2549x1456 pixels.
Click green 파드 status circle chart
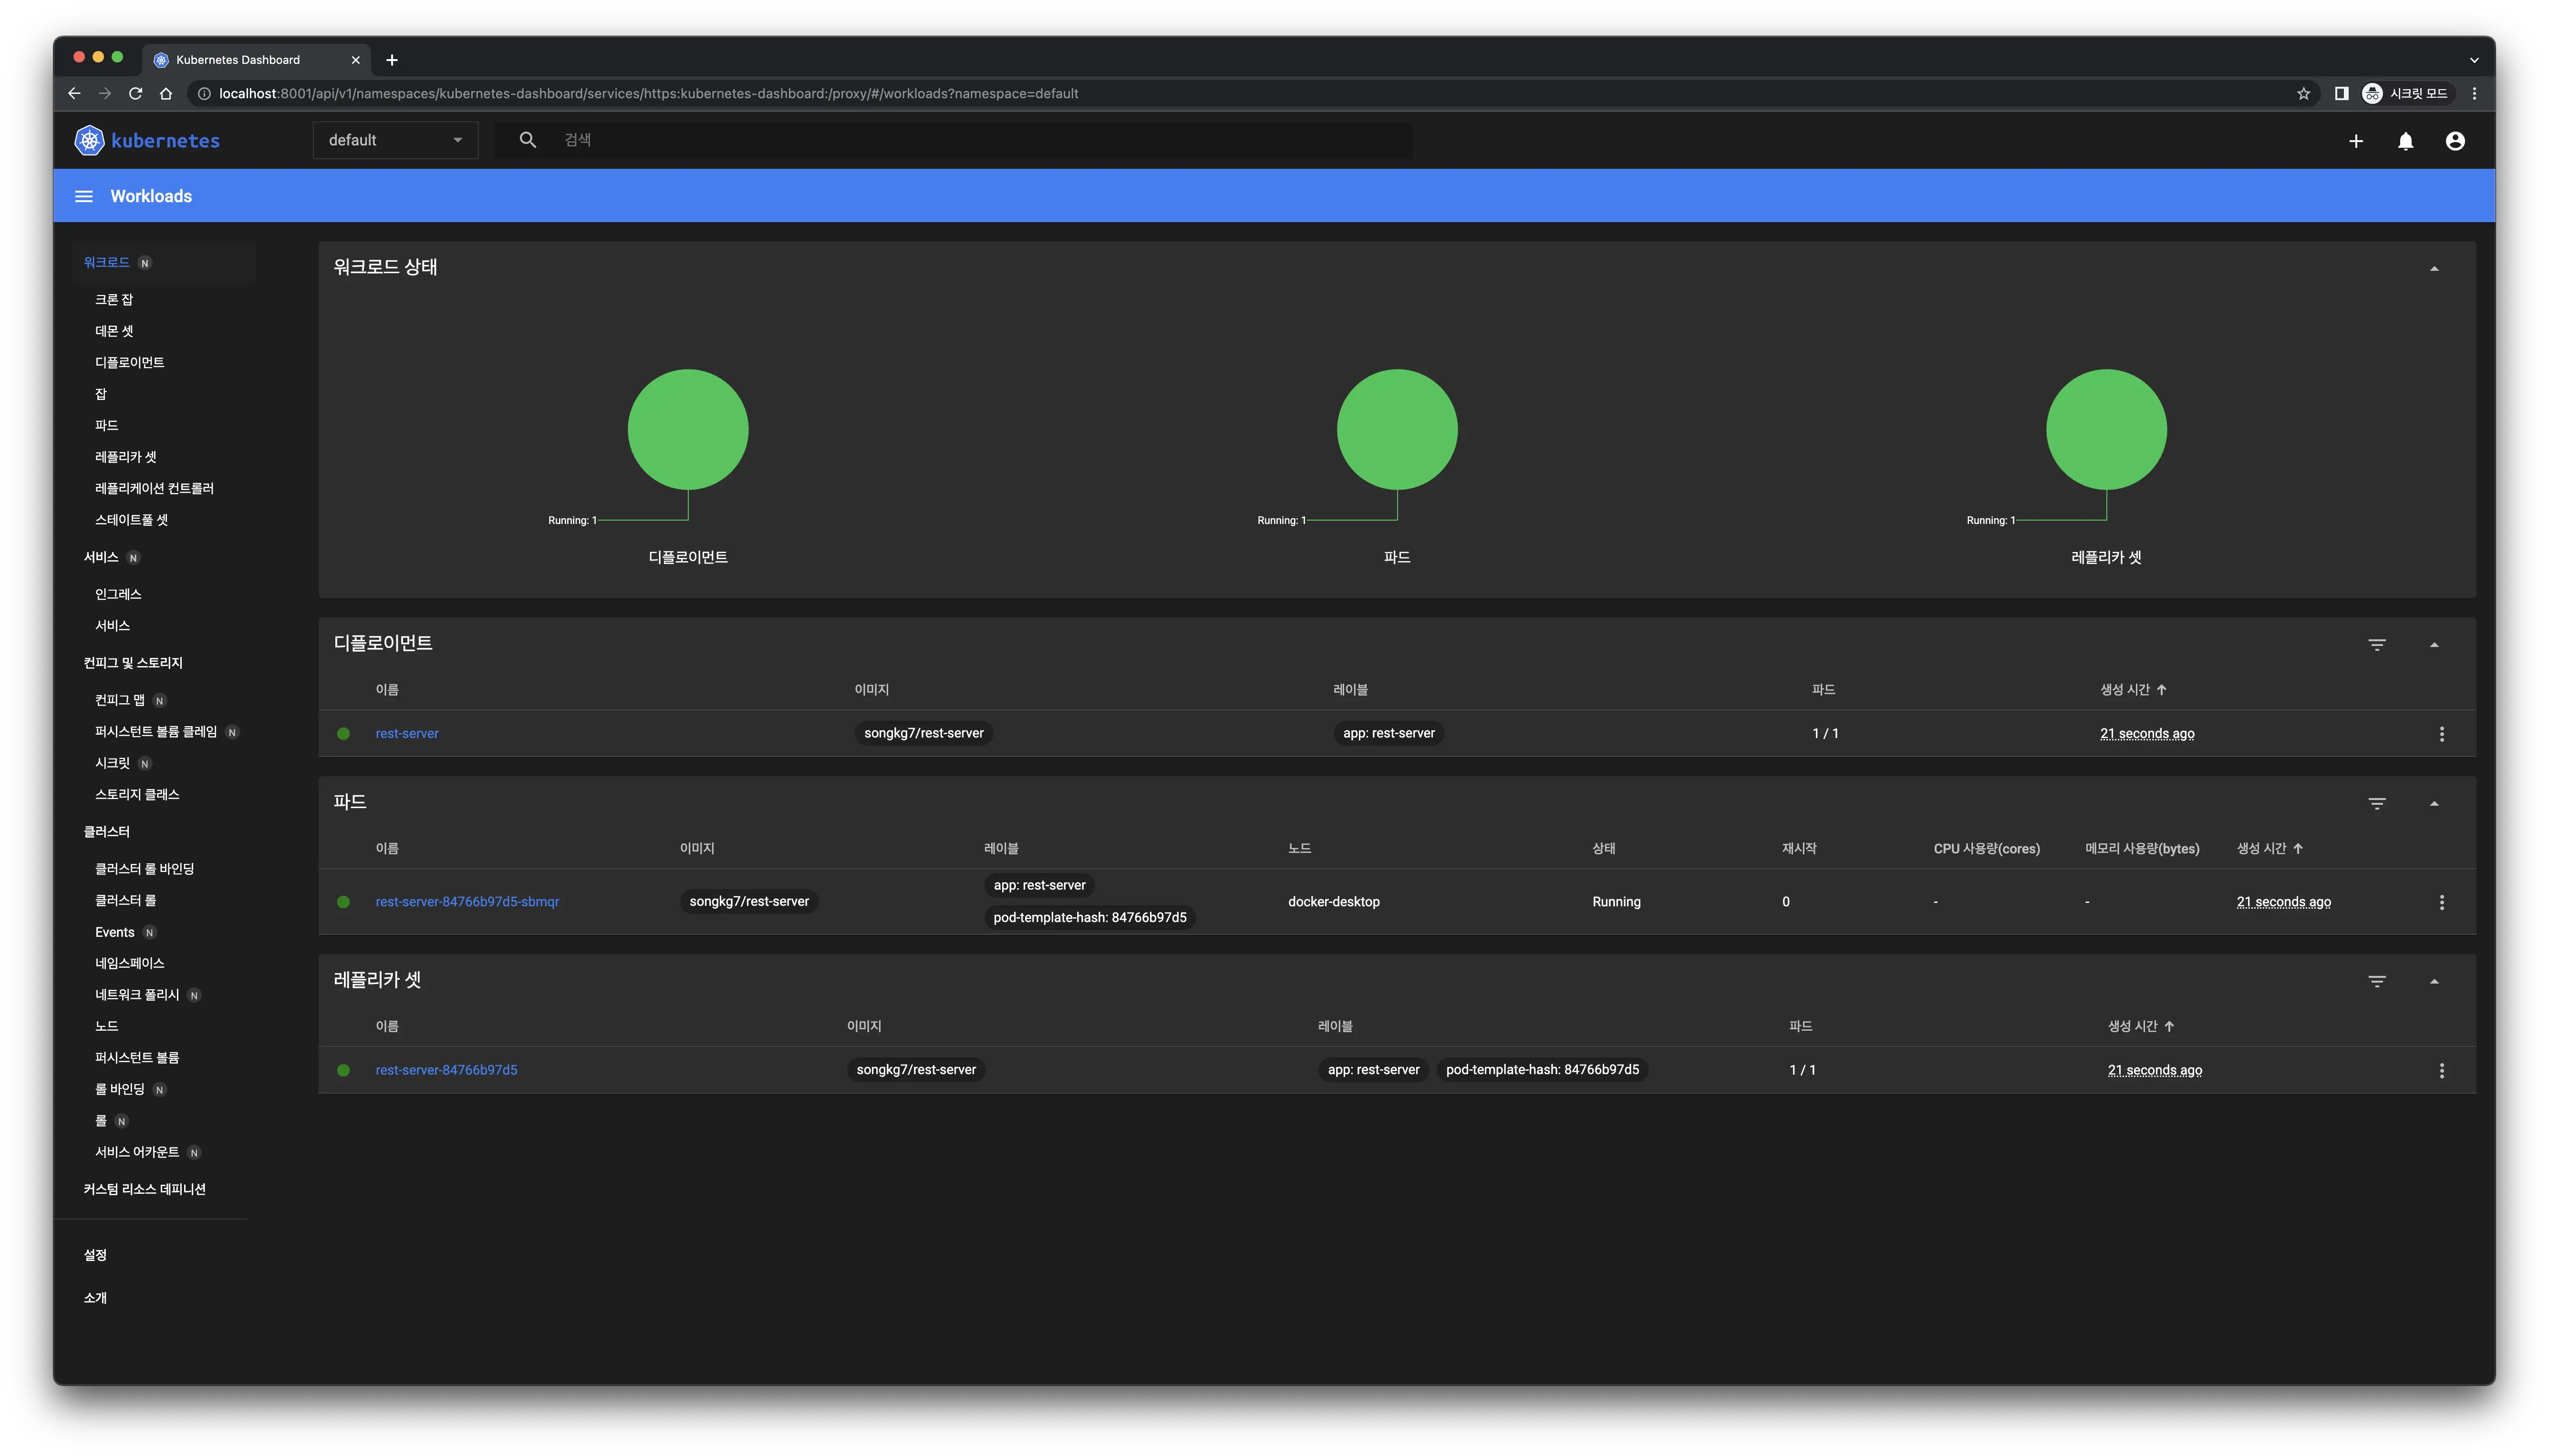pos(1397,429)
